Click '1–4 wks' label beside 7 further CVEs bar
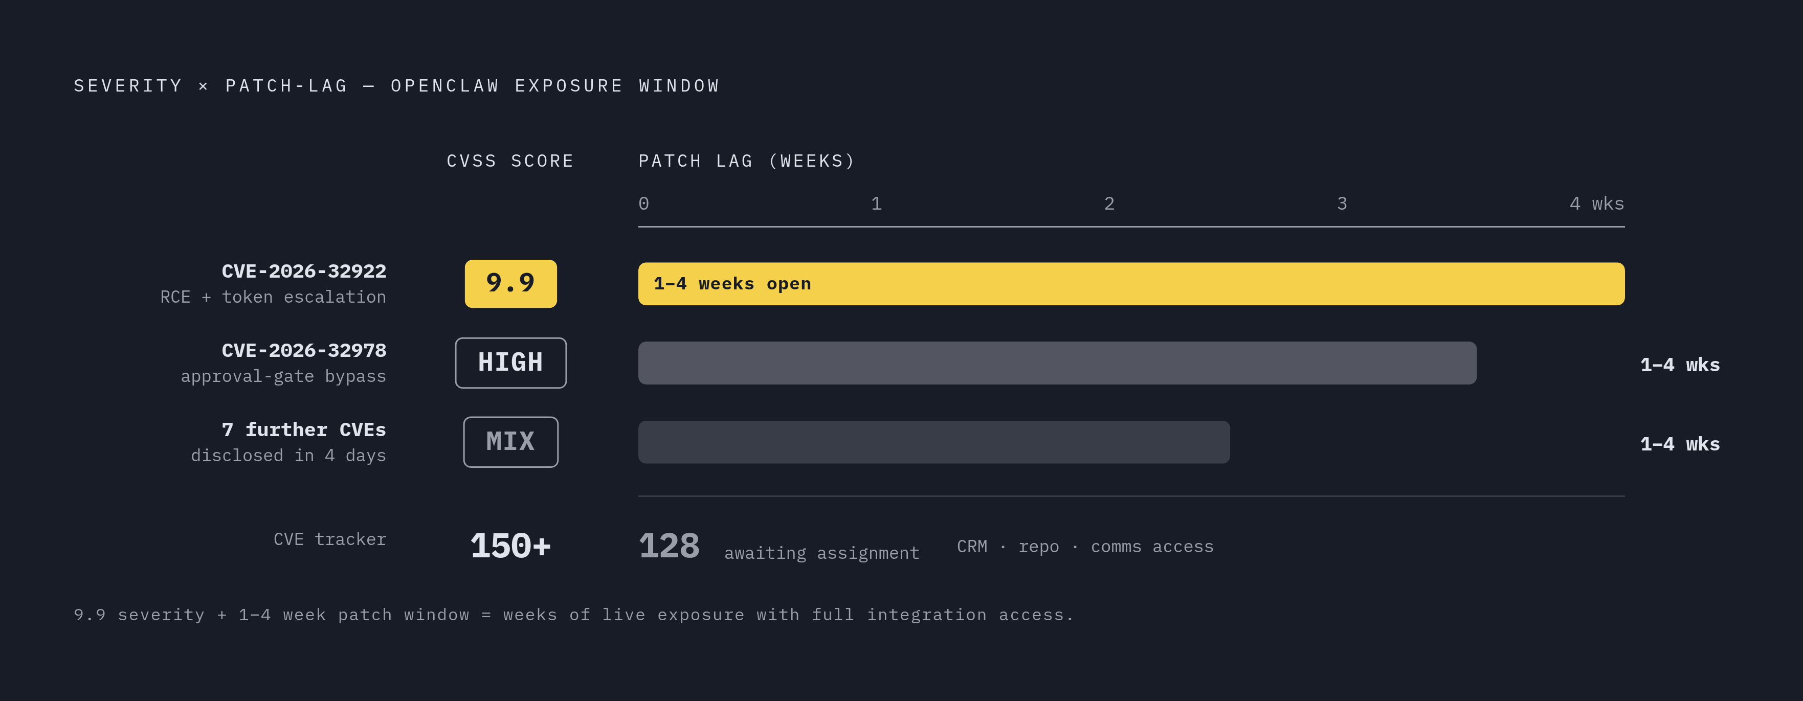 1680,444
